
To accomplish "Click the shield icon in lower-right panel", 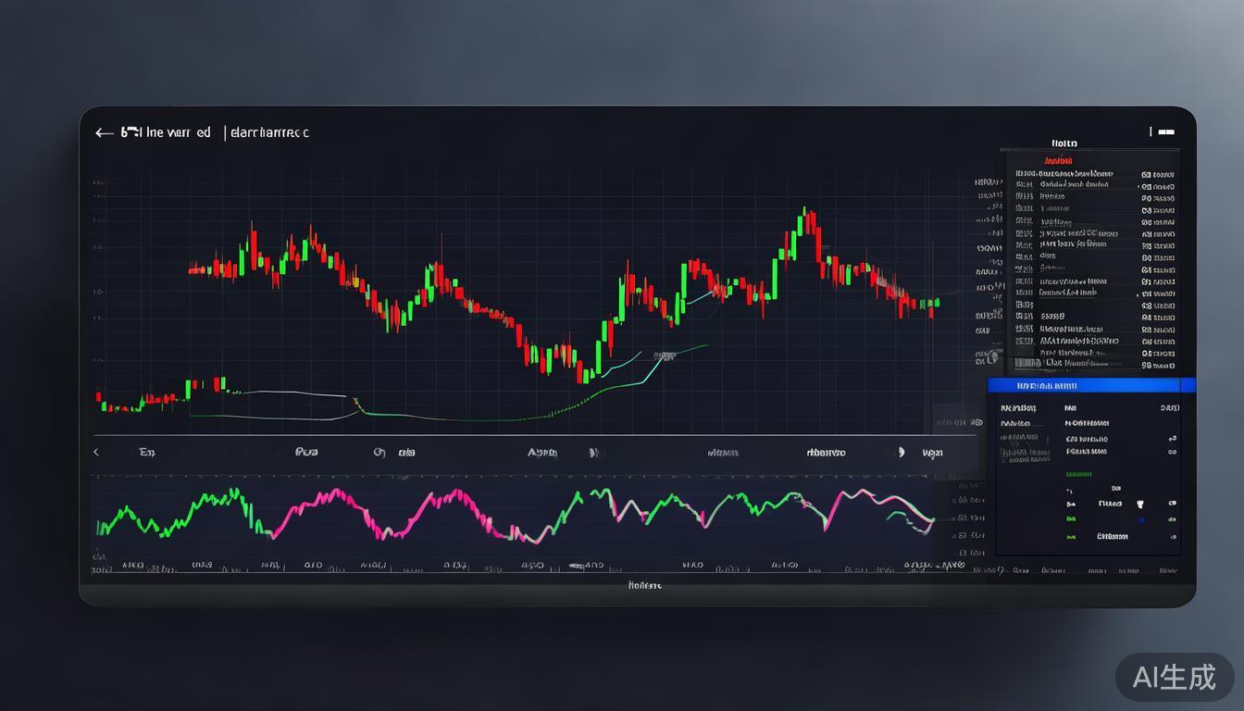I will click(x=1139, y=505).
